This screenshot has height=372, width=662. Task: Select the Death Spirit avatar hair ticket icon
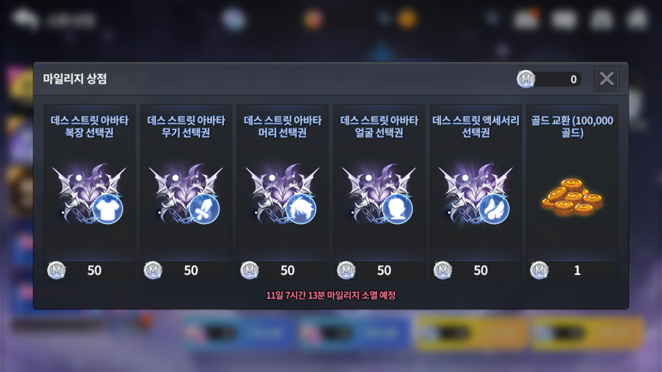pyautogui.click(x=282, y=194)
